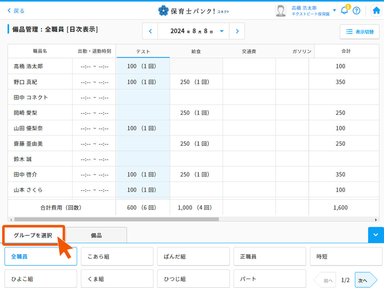Go to previous day with left arrow

tap(150, 31)
